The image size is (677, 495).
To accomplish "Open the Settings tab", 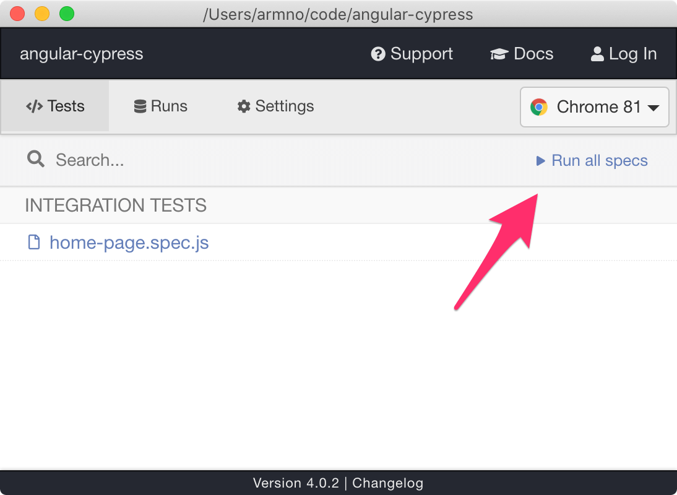I will (x=275, y=106).
